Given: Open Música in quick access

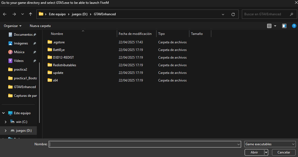Looking at the screenshot, I should (19, 52).
